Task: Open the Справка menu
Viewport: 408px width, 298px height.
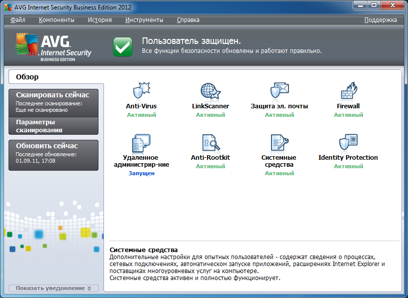Action: [x=188, y=20]
